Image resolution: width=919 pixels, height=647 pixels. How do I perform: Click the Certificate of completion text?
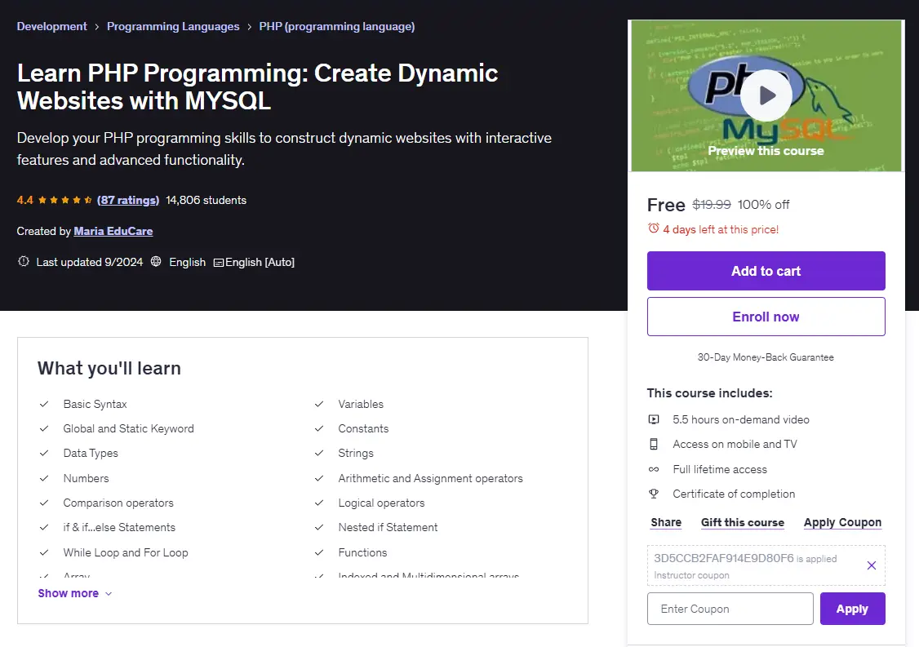[x=734, y=494]
